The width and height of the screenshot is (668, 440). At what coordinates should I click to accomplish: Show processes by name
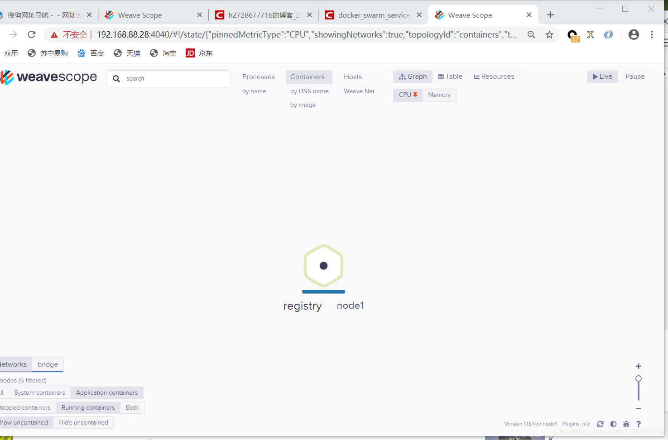254,91
